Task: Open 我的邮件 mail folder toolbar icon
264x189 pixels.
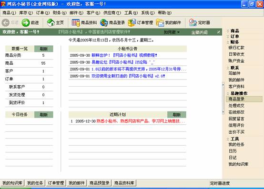Action: [x=160, y=23]
